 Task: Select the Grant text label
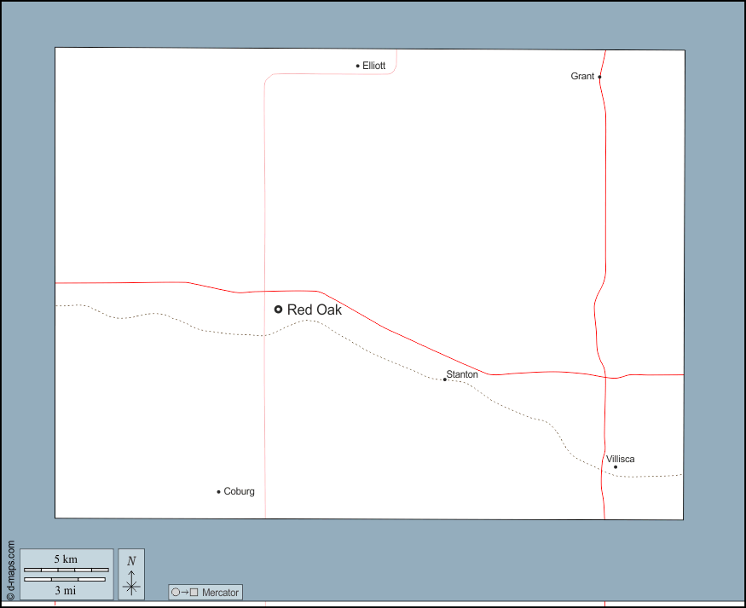(582, 76)
